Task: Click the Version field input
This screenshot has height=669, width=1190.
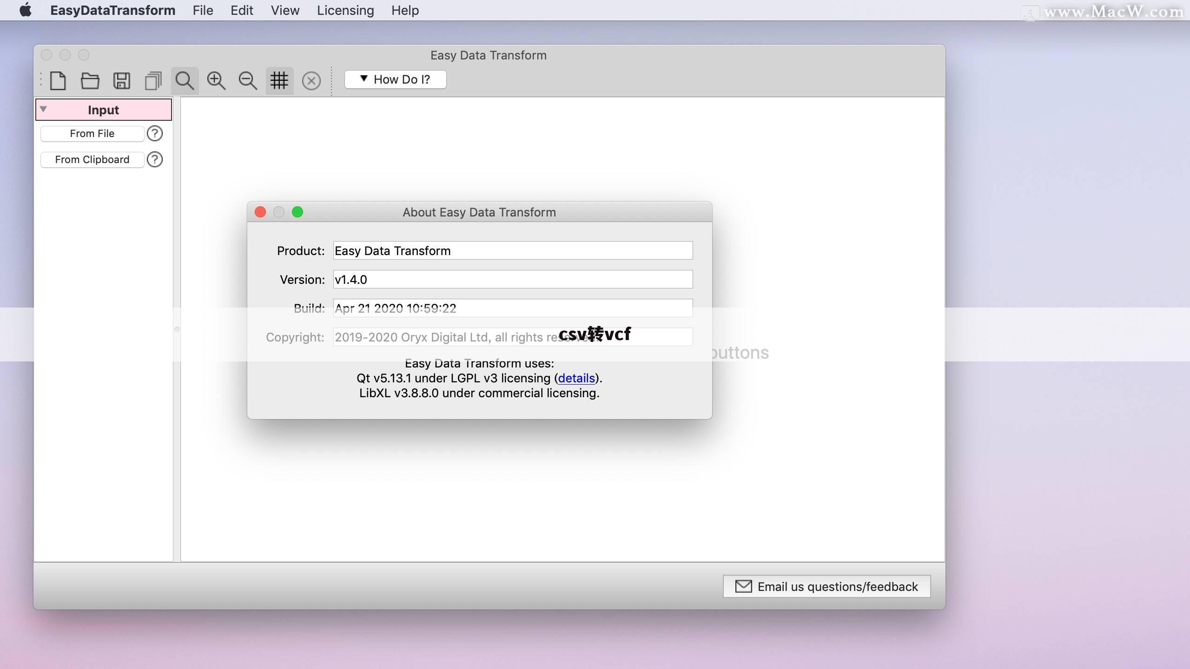Action: point(512,279)
